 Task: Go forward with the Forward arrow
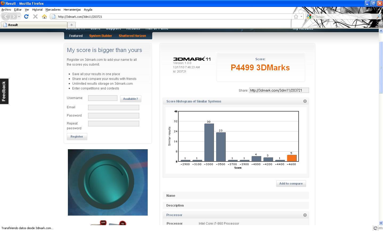coord(14,16)
